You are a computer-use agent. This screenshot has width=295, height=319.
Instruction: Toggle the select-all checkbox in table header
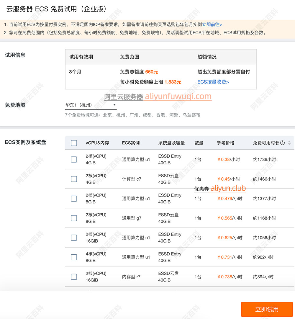[74, 143]
